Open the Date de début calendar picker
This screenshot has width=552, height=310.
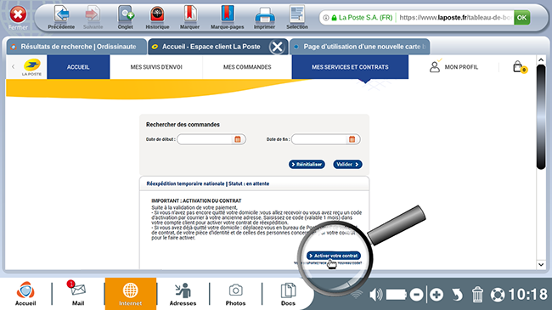tap(238, 139)
